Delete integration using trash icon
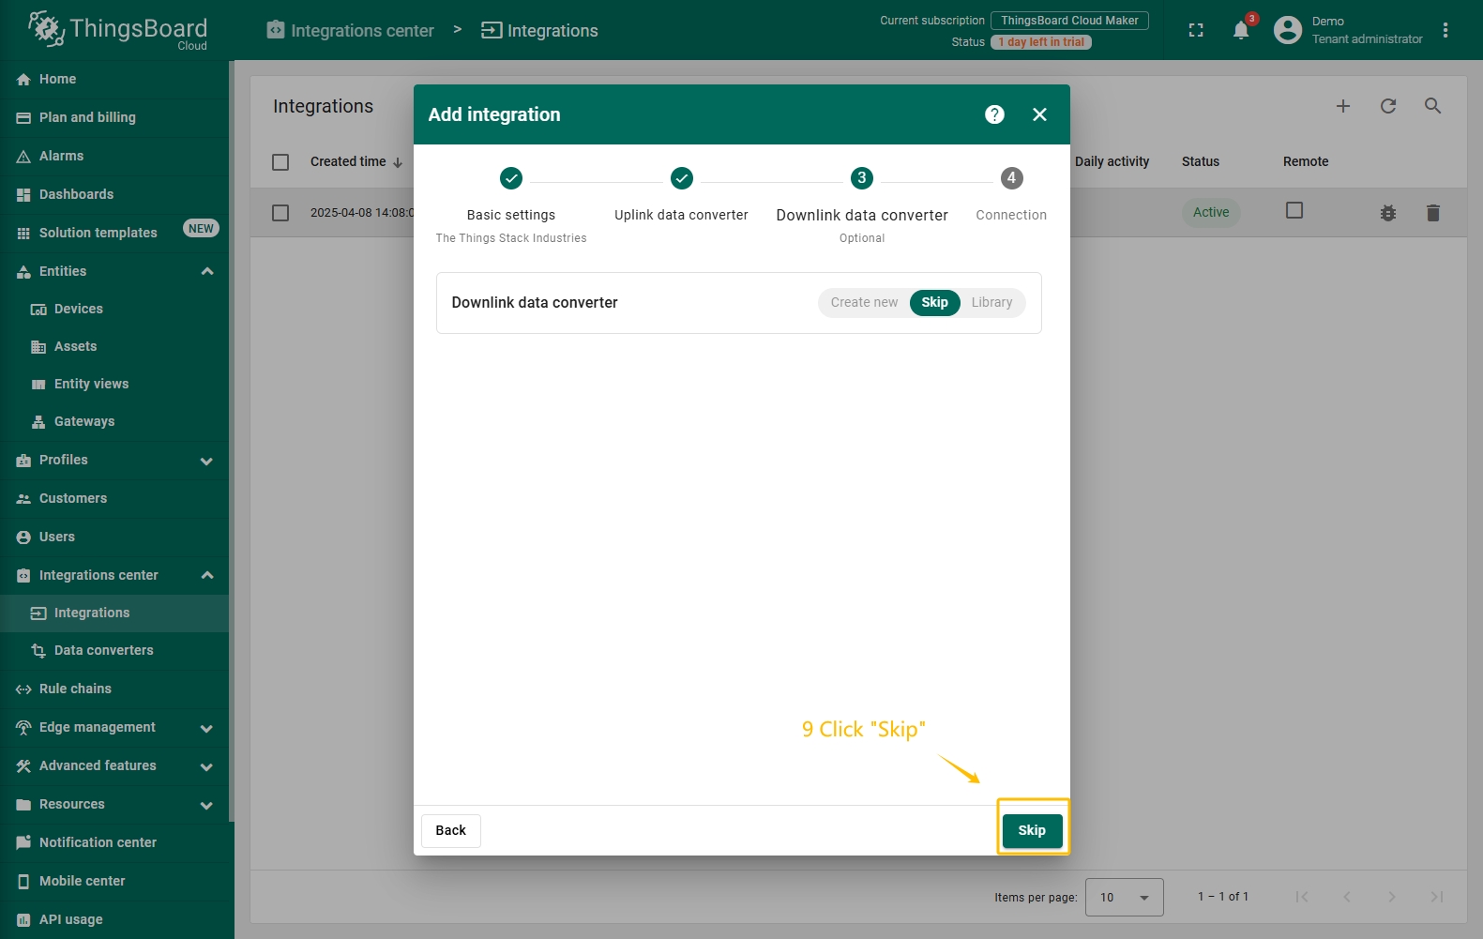 [x=1432, y=213]
